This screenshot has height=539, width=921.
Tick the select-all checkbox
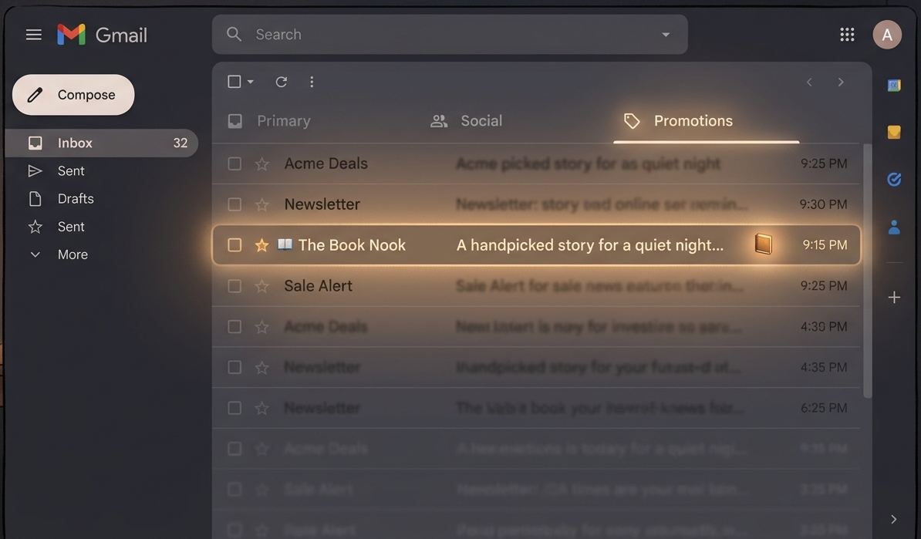coord(234,82)
